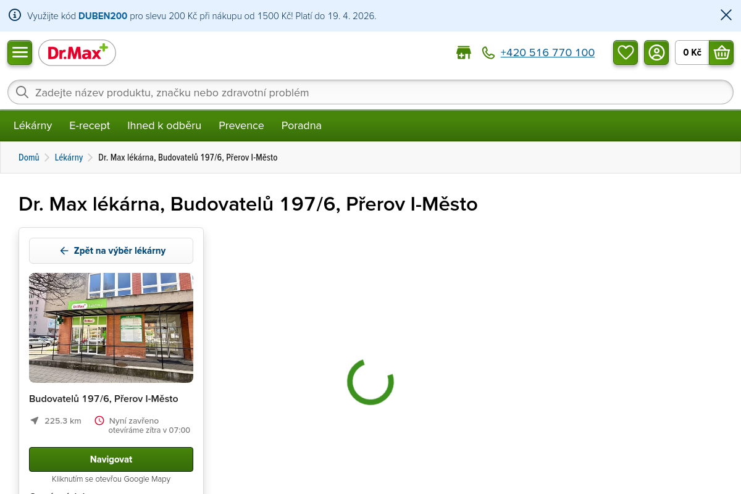Image resolution: width=741 pixels, height=494 pixels.
Task: Click the green Navigovat button
Action: (x=111, y=459)
